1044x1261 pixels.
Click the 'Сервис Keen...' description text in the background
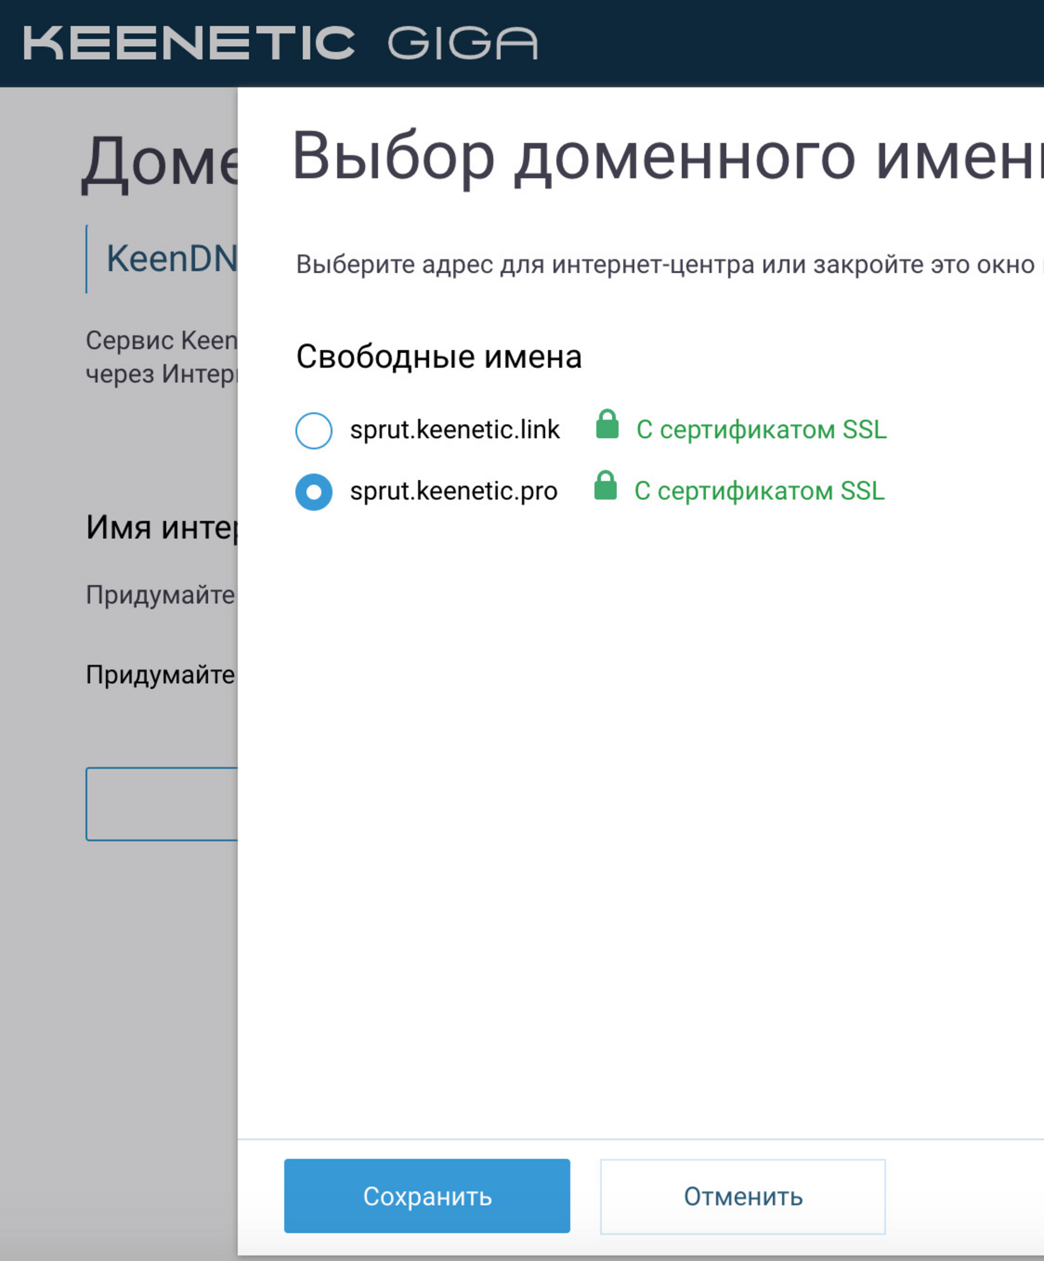[x=161, y=357]
